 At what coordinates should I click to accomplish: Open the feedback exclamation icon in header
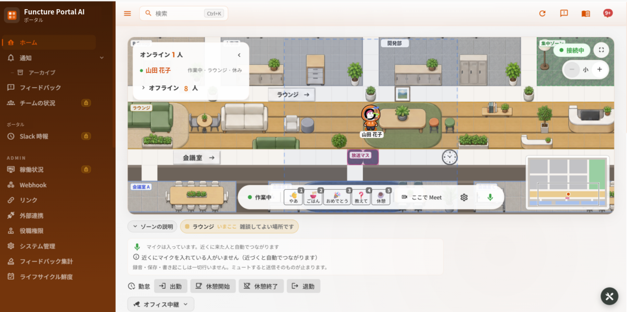click(x=564, y=14)
